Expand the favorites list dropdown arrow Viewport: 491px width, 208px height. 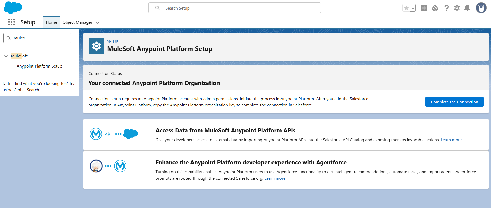click(x=413, y=8)
